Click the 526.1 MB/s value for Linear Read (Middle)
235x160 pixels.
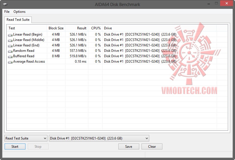pyautogui.click(x=78, y=40)
